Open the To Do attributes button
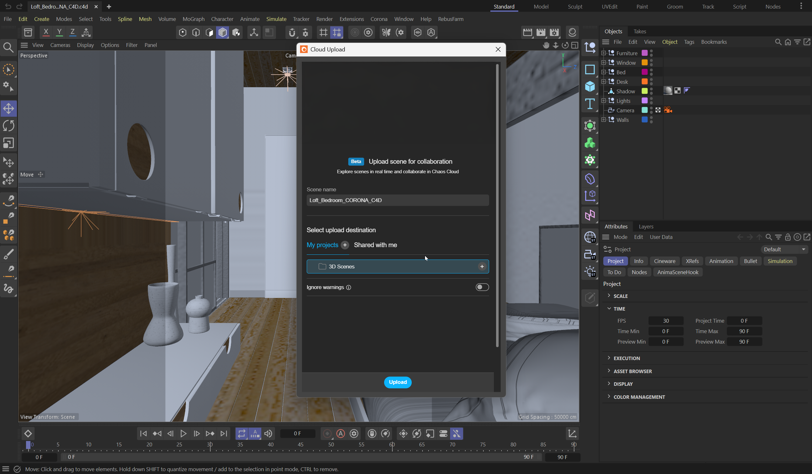 coord(614,272)
